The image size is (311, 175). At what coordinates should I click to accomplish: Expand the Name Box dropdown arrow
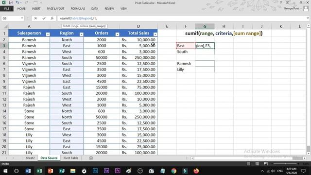click(x=22, y=18)
